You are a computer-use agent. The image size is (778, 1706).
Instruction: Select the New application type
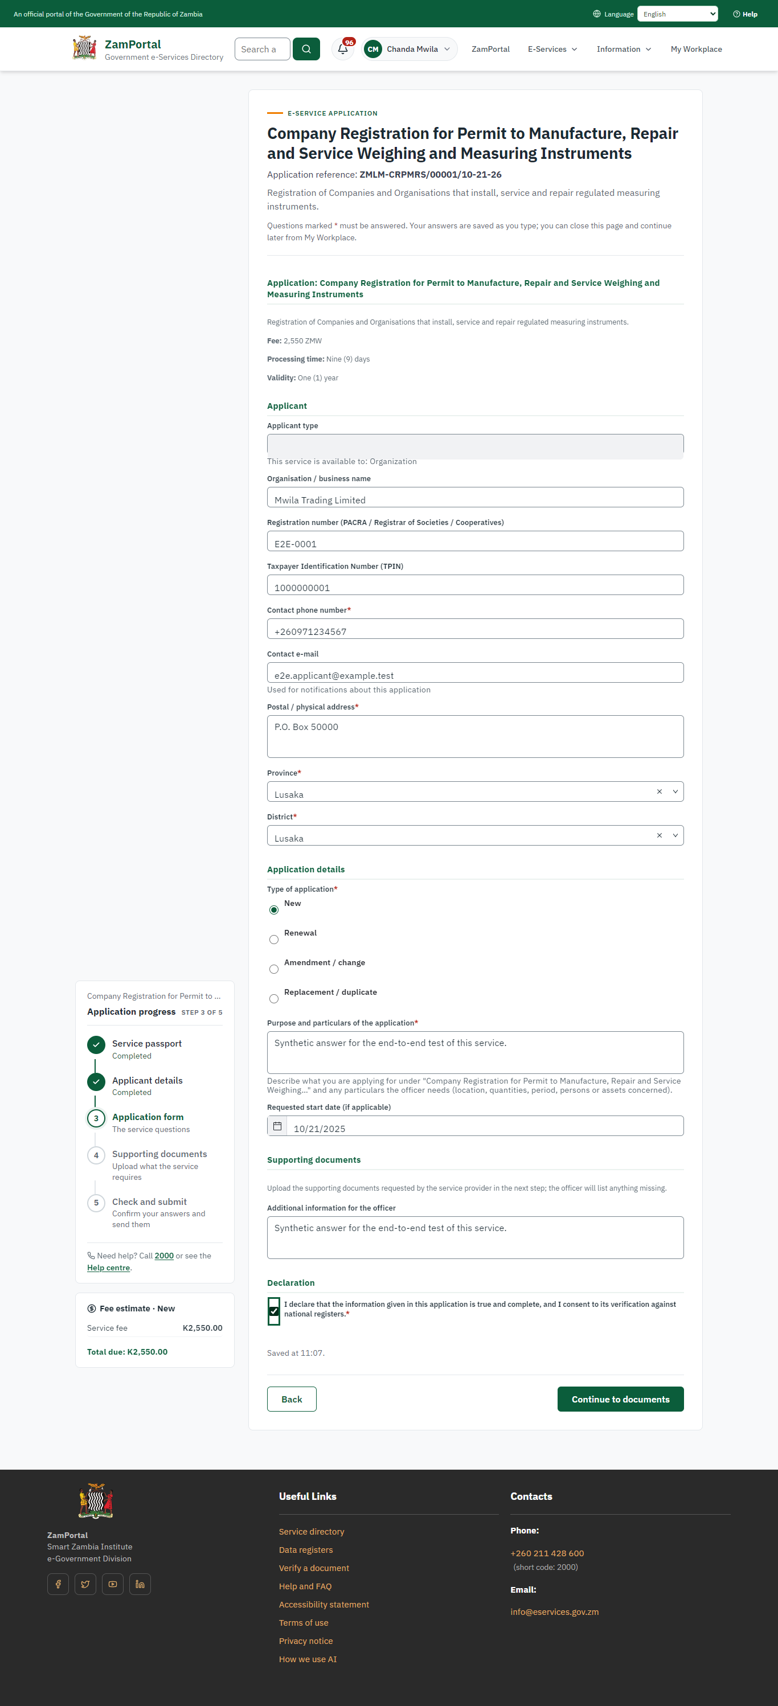click(274, 910)
